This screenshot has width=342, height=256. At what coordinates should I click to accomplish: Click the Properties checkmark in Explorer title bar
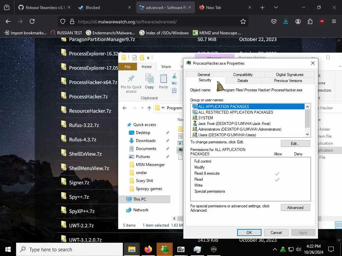click(x=135, y=57)
